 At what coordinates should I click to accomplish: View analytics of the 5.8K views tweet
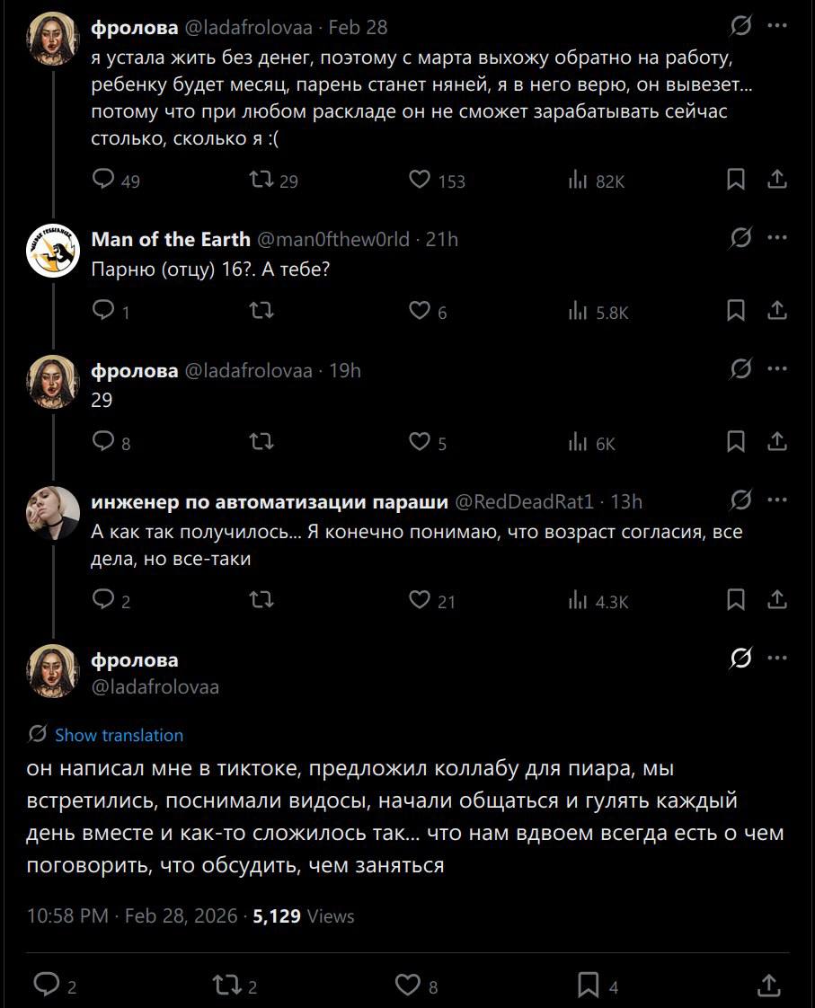coord(578,312)
